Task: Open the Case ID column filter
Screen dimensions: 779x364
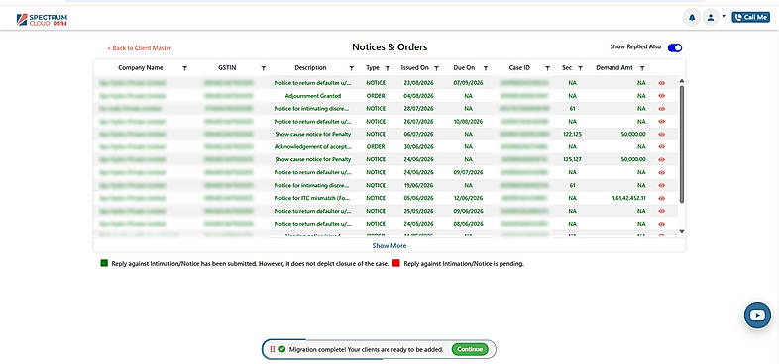Action: [x=547, y=68]
